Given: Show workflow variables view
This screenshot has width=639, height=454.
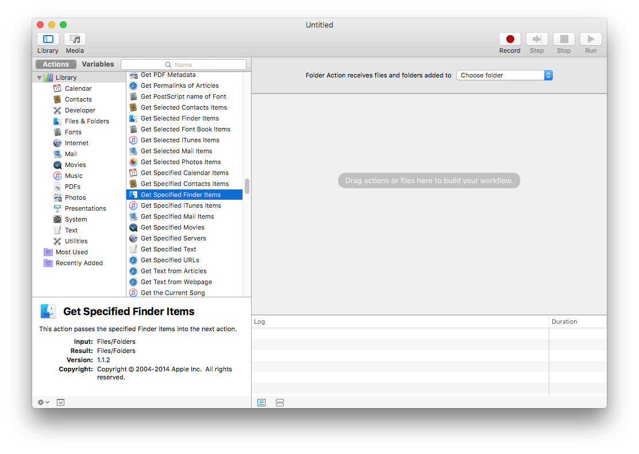Looking at the screenshot, I should [x=280, y=403].
